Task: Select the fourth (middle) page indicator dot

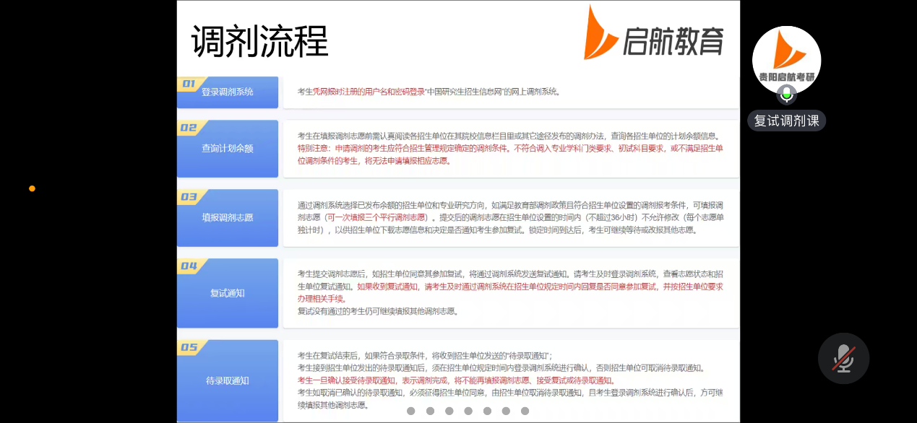Action: 468,411
